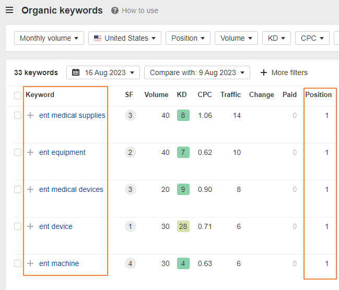
Task: Click plus icon beside ent medical devices
Action: tap(30, 189)
